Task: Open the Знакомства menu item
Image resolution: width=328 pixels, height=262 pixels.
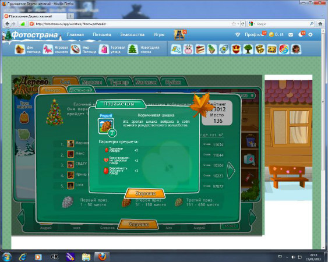Action: (132, 34)
